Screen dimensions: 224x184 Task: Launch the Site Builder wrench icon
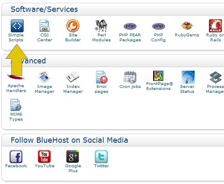click(x=73, y=26)
